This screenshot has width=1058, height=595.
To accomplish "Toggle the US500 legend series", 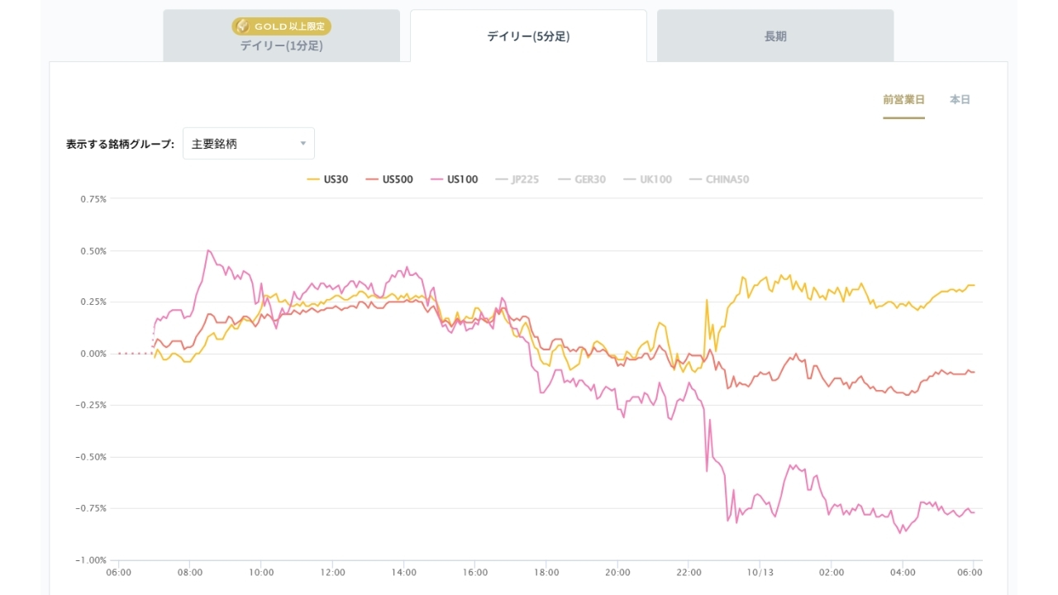I will 389,179.
